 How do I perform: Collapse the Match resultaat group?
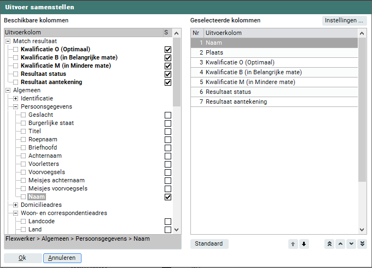point(8,41)
